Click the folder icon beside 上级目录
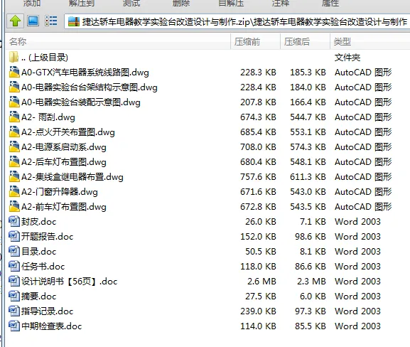This screenshot has height=347, width=410. click(14, 57)
